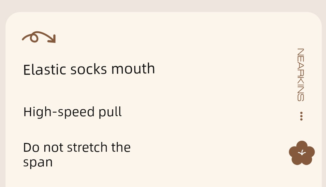Click the word "High-speed"
This screenshot has height=187, width=326.
(x=54, y=112)
